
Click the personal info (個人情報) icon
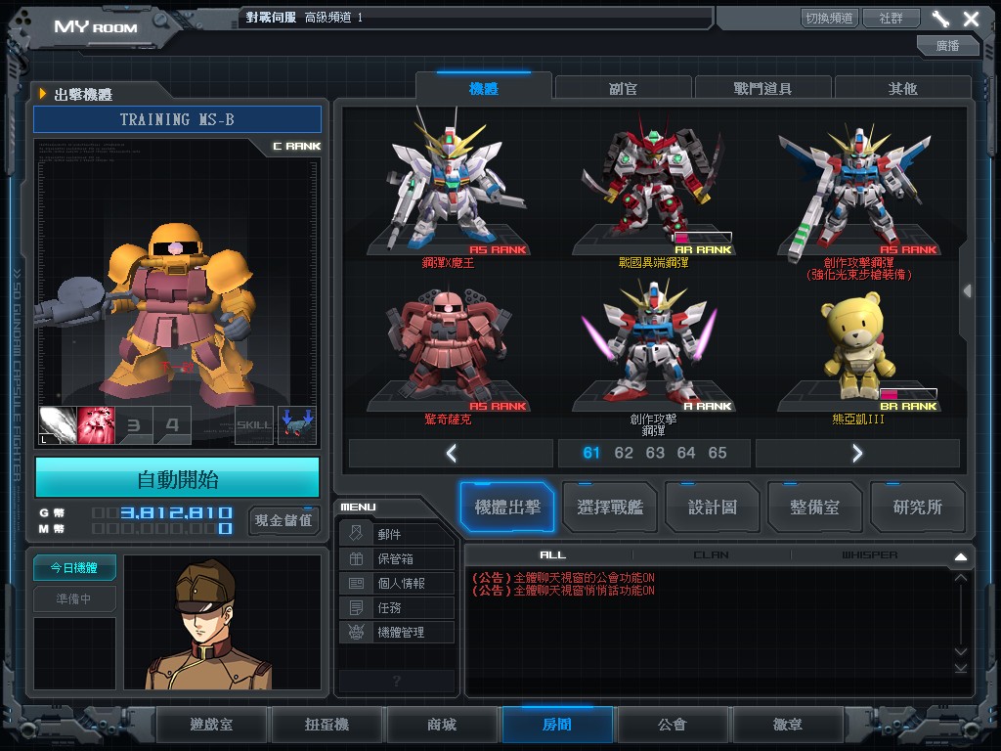coord(356,583)
